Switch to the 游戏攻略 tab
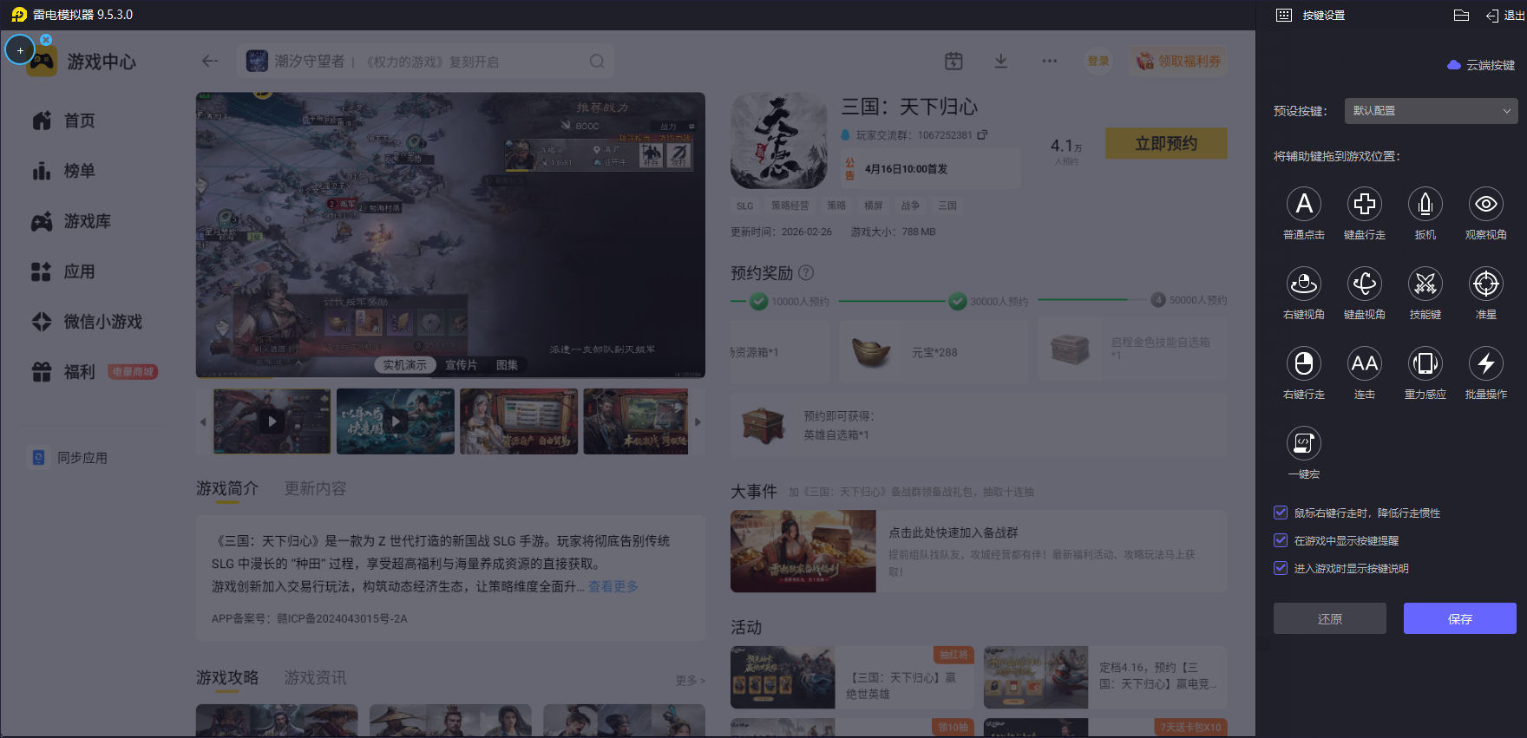Screen dimensions: 1527x738 227,677
